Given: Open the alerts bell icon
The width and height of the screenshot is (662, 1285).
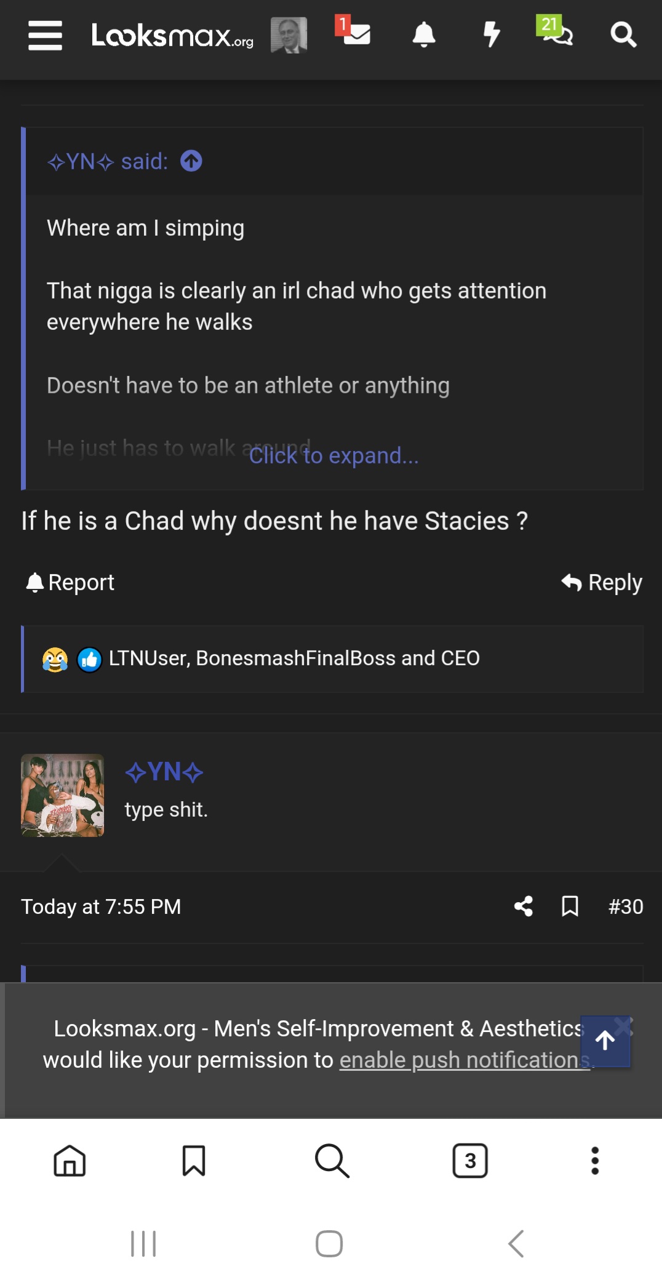Looking at the screenshot, I should (x=424, y=35).
